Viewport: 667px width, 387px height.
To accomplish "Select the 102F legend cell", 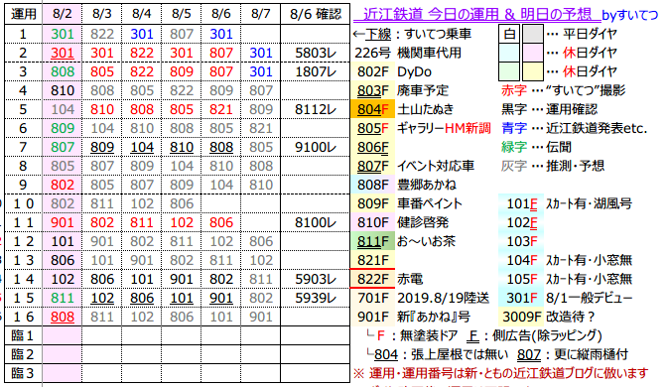I will [x=521, y=222].
